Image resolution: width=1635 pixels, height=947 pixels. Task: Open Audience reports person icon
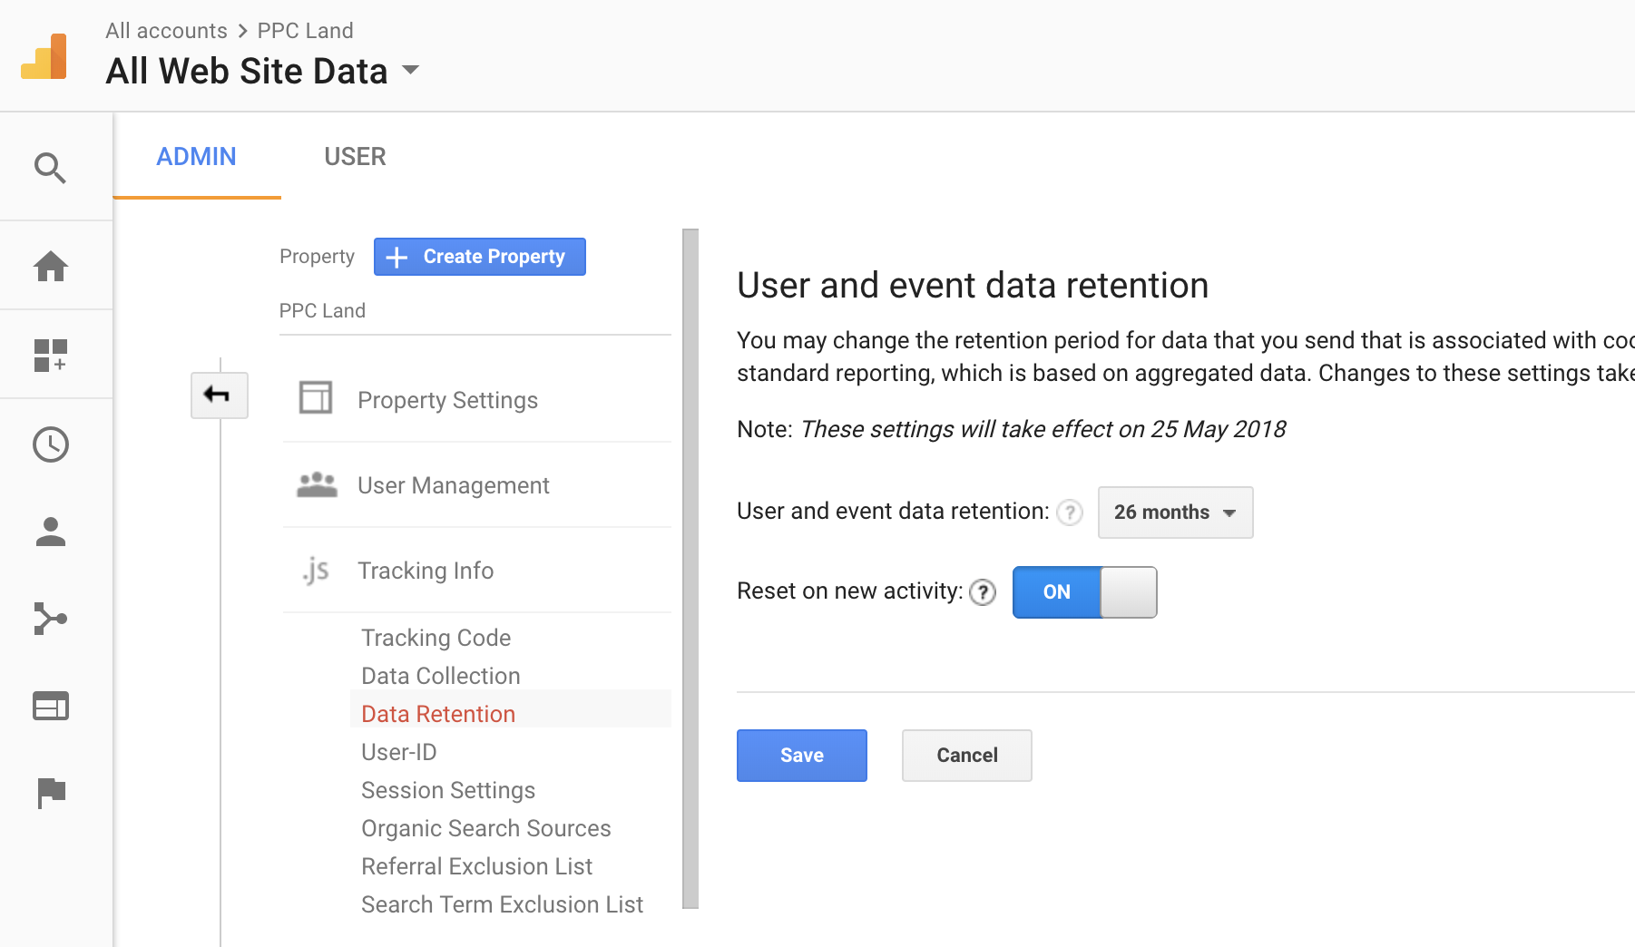click(x=51, y=532)
